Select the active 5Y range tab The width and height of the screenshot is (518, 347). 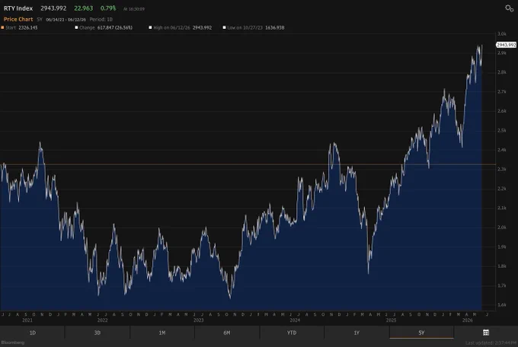(x=421, y=333)
